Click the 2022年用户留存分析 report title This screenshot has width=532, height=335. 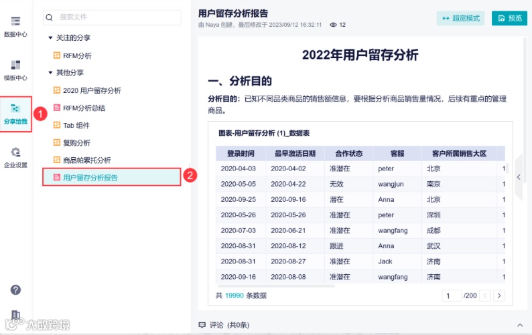click(x=360, y=55)
